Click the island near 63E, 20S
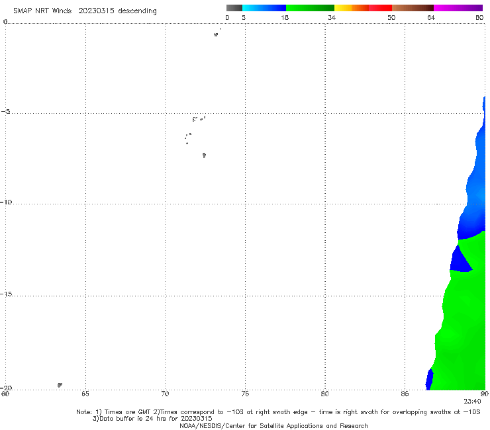Image resolution: width=490 pixels, height=430 pixels. 60,385
